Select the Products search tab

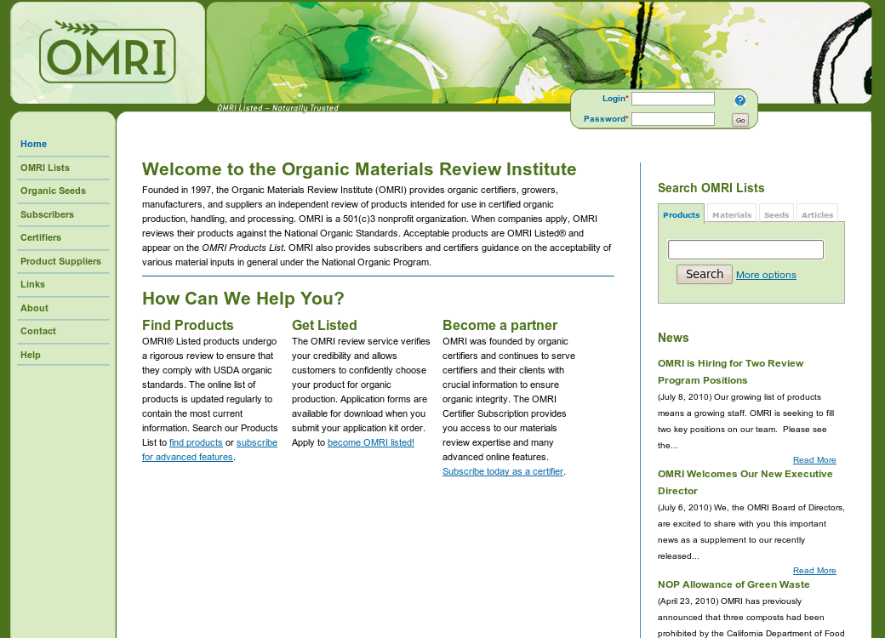682,214
